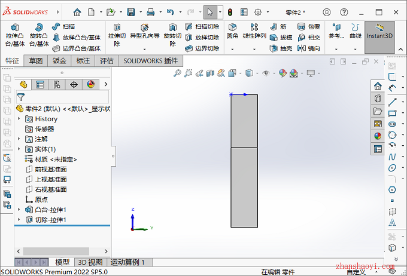Open the Reference Geometry dropdown arrow
The width and height of the screenshot is (407, 276).
[336, 49]
